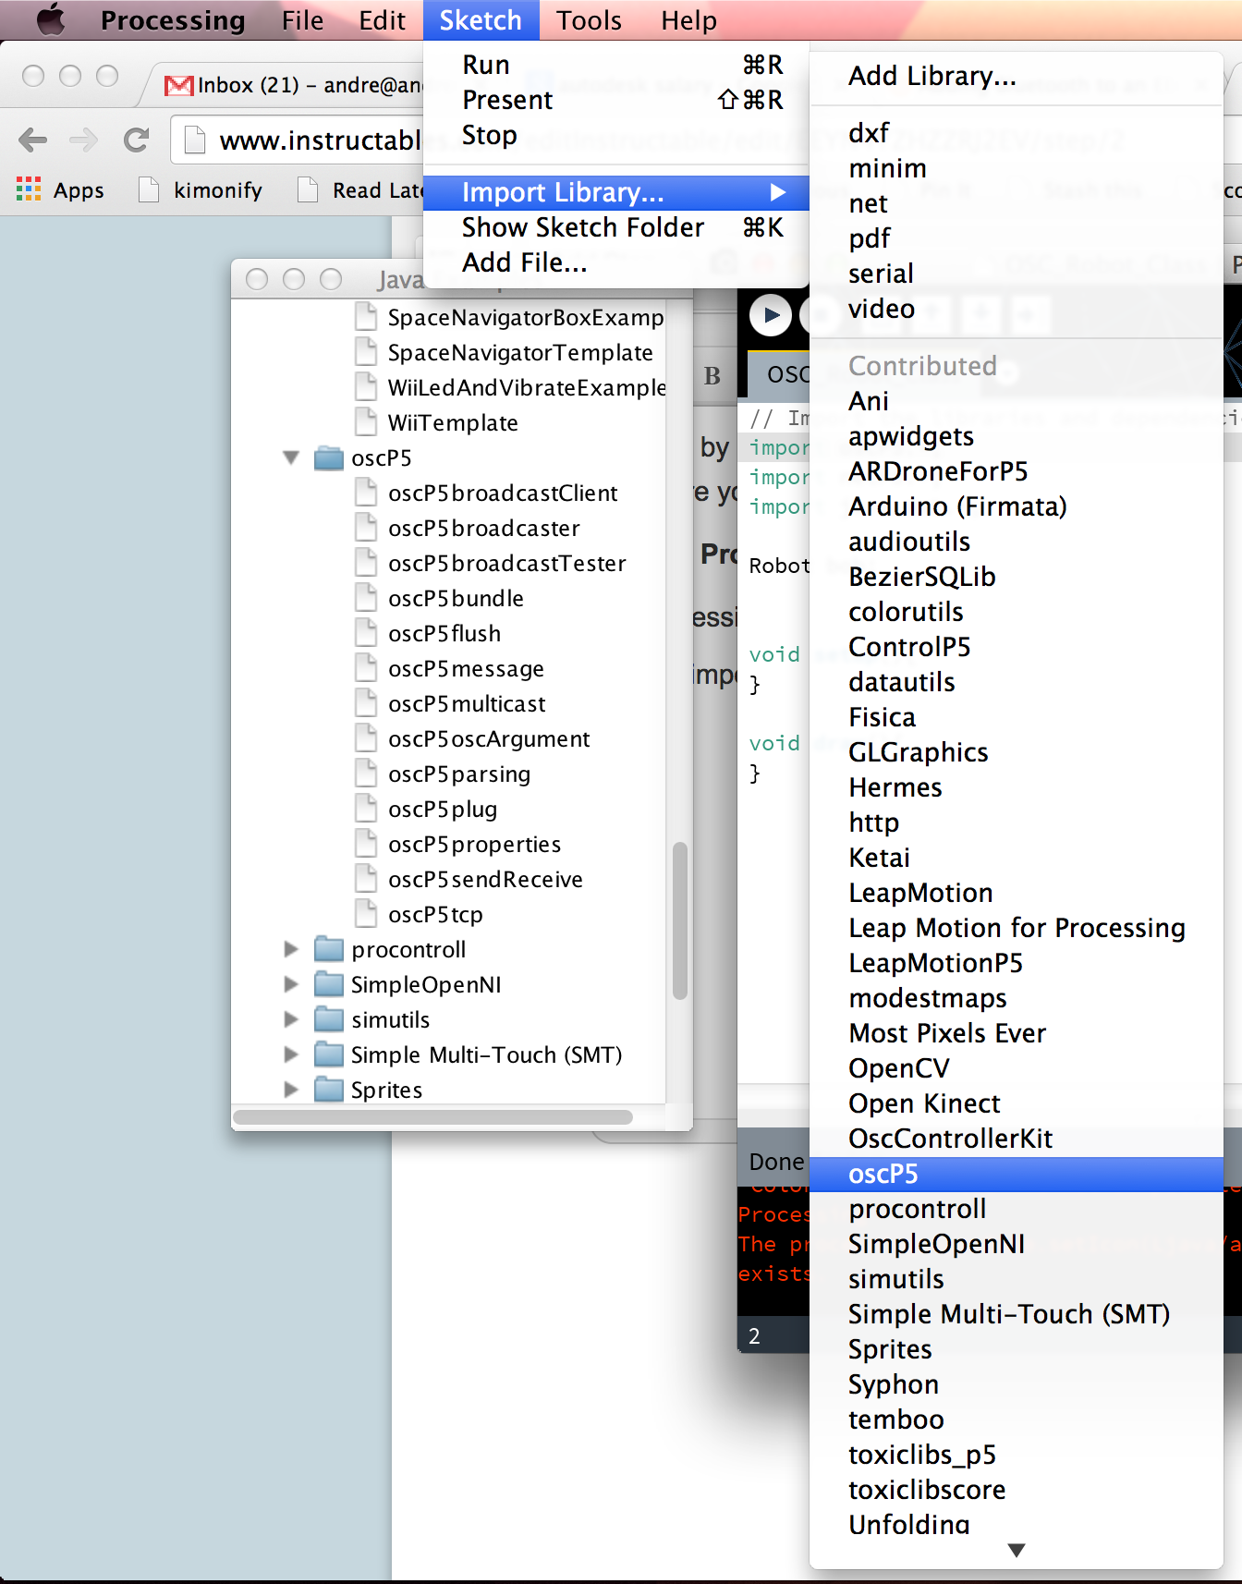Open the File menu
This screenshot has width=1242, height=1584.
[302, 19]
